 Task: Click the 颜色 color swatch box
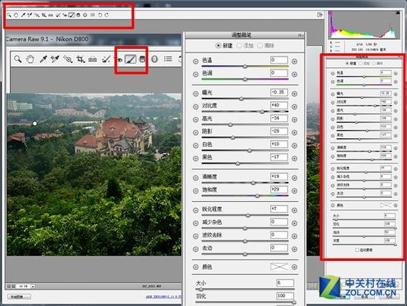coord(279,267)
